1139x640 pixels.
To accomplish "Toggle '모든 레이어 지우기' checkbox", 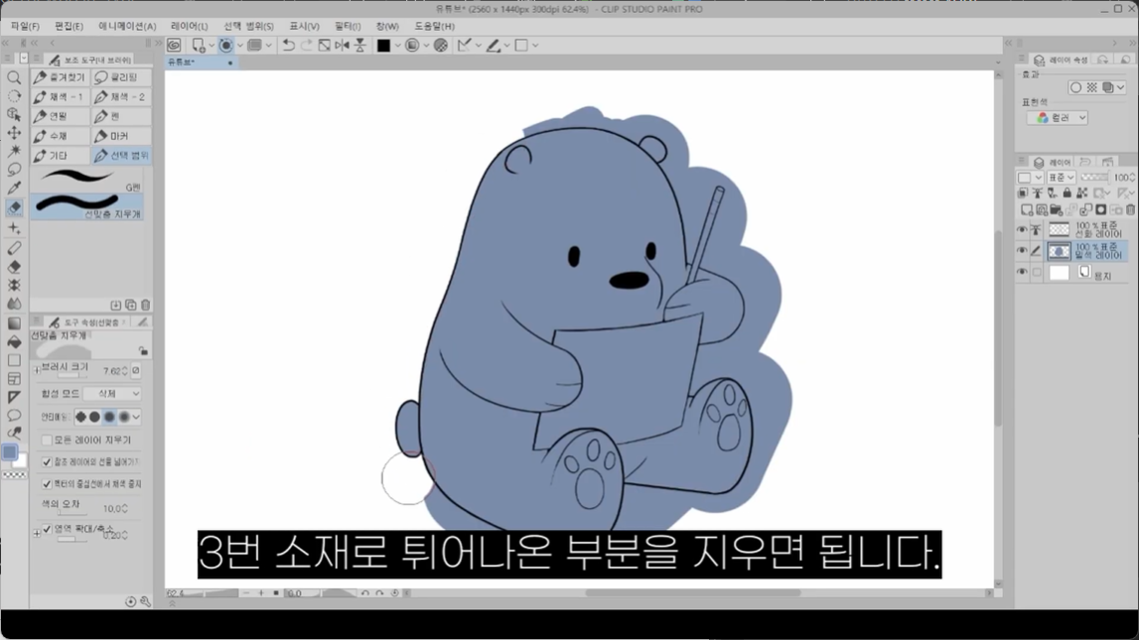I will click(x=47, y=440).
